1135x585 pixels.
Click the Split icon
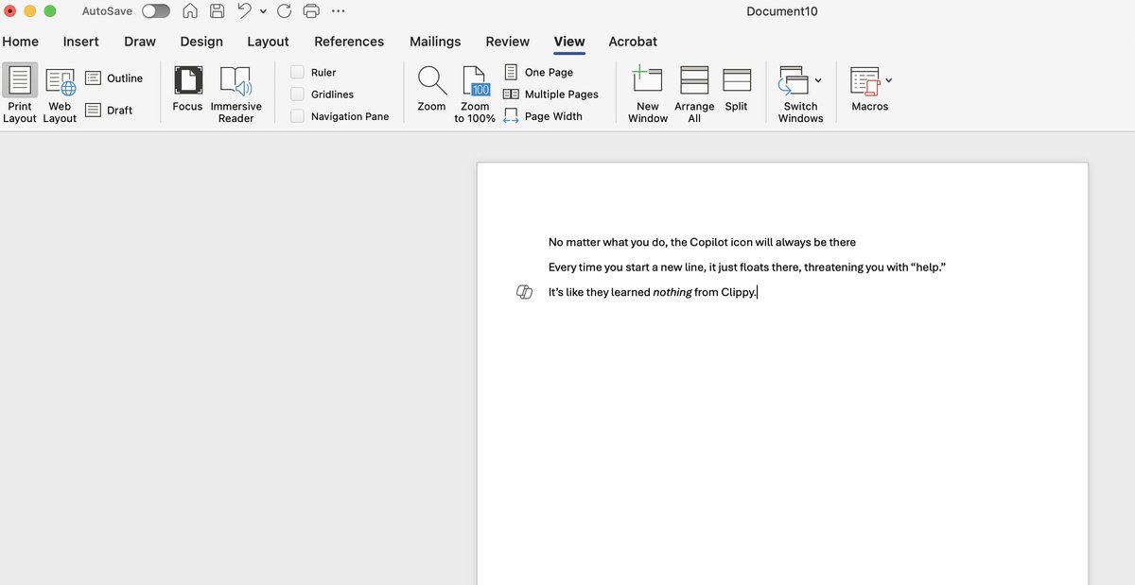(x=736, y=92)
